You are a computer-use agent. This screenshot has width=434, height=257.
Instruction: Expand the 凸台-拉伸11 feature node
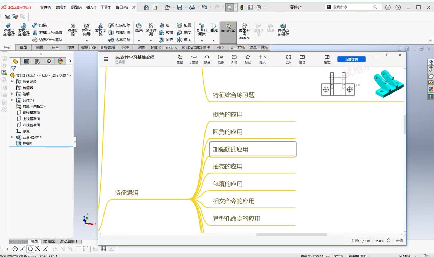(x=12, y=137)
